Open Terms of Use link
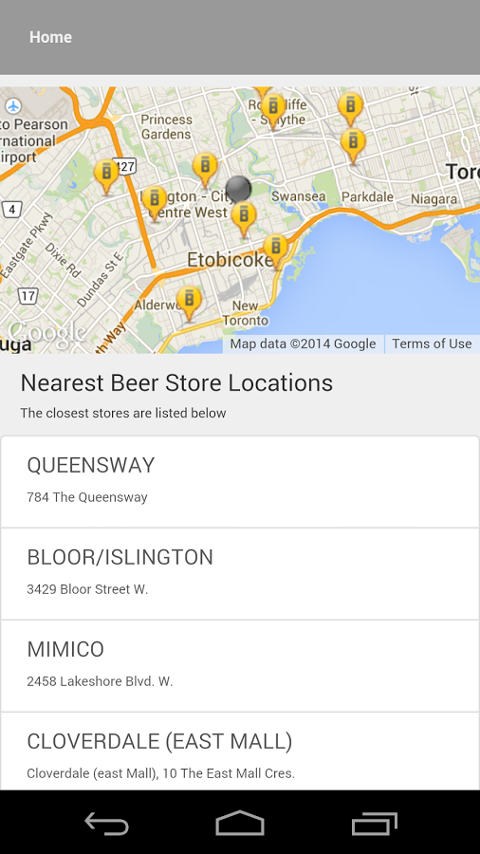The image size is (480, 854). click(x=432, y=343)
